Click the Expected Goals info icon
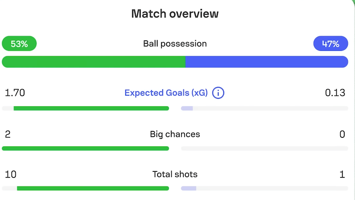This screenshot has height=200, width=355. pos(218,93)
